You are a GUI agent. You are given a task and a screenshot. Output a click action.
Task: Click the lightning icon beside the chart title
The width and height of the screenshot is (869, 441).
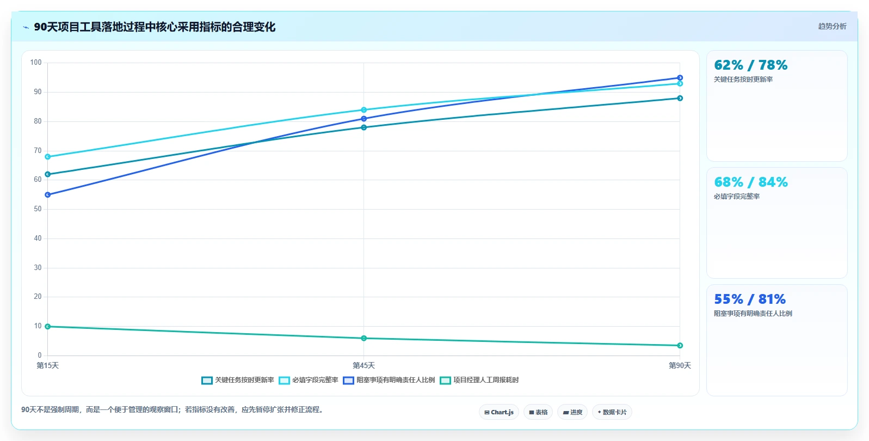point(26,27)
